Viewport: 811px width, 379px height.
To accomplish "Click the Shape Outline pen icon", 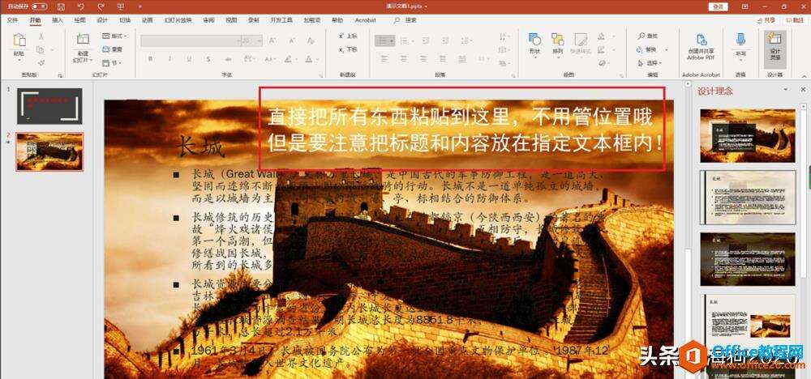I will point(601,49).
